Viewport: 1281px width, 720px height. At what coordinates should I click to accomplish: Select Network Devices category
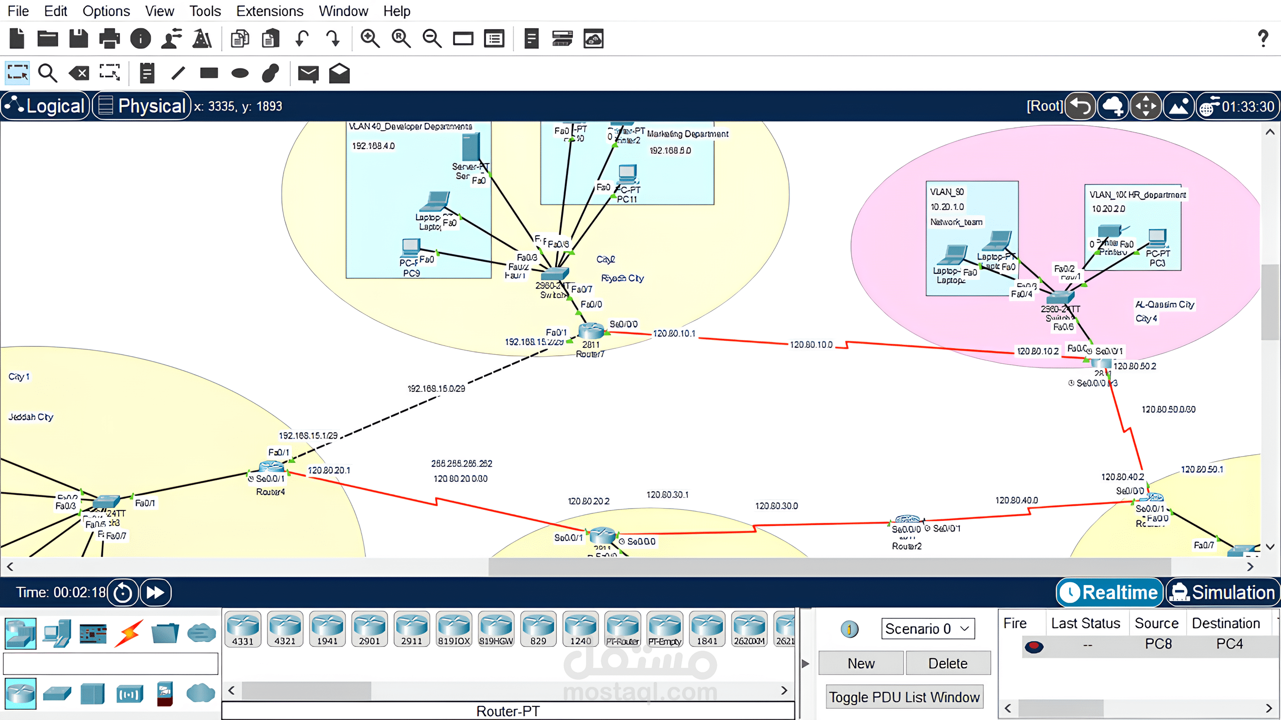(20, 633)
